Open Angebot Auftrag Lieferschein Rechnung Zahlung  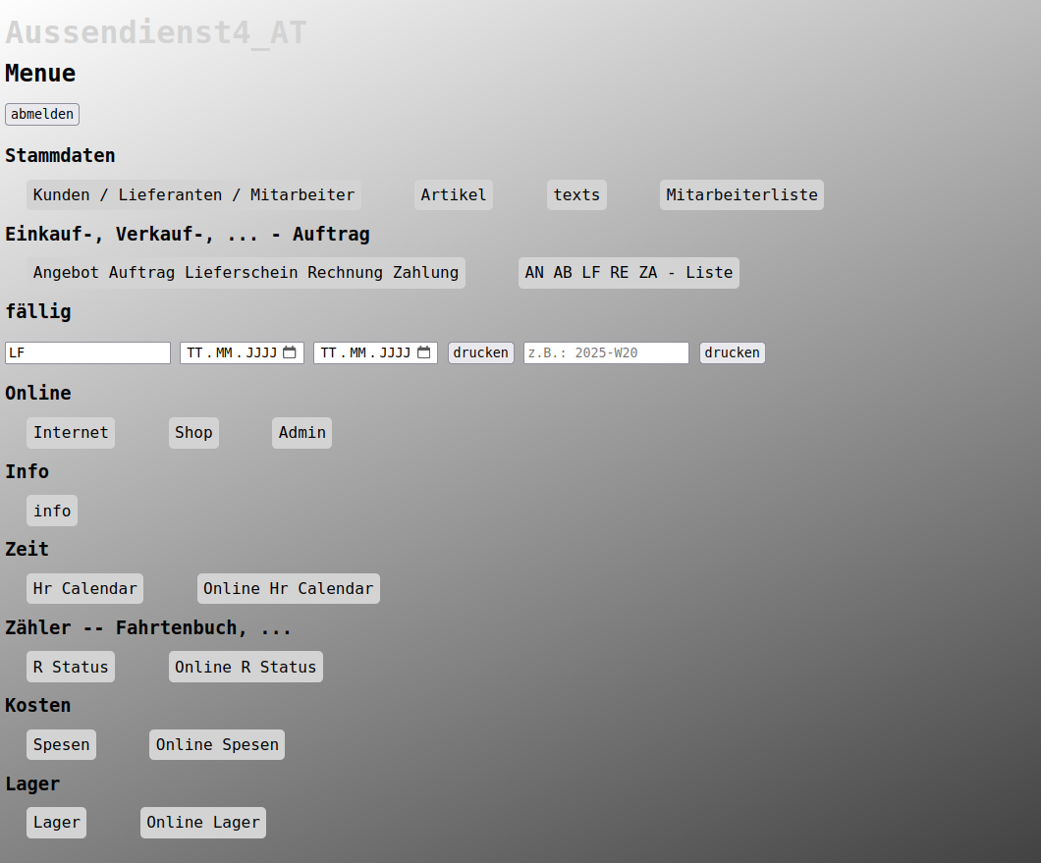(246, 273)
